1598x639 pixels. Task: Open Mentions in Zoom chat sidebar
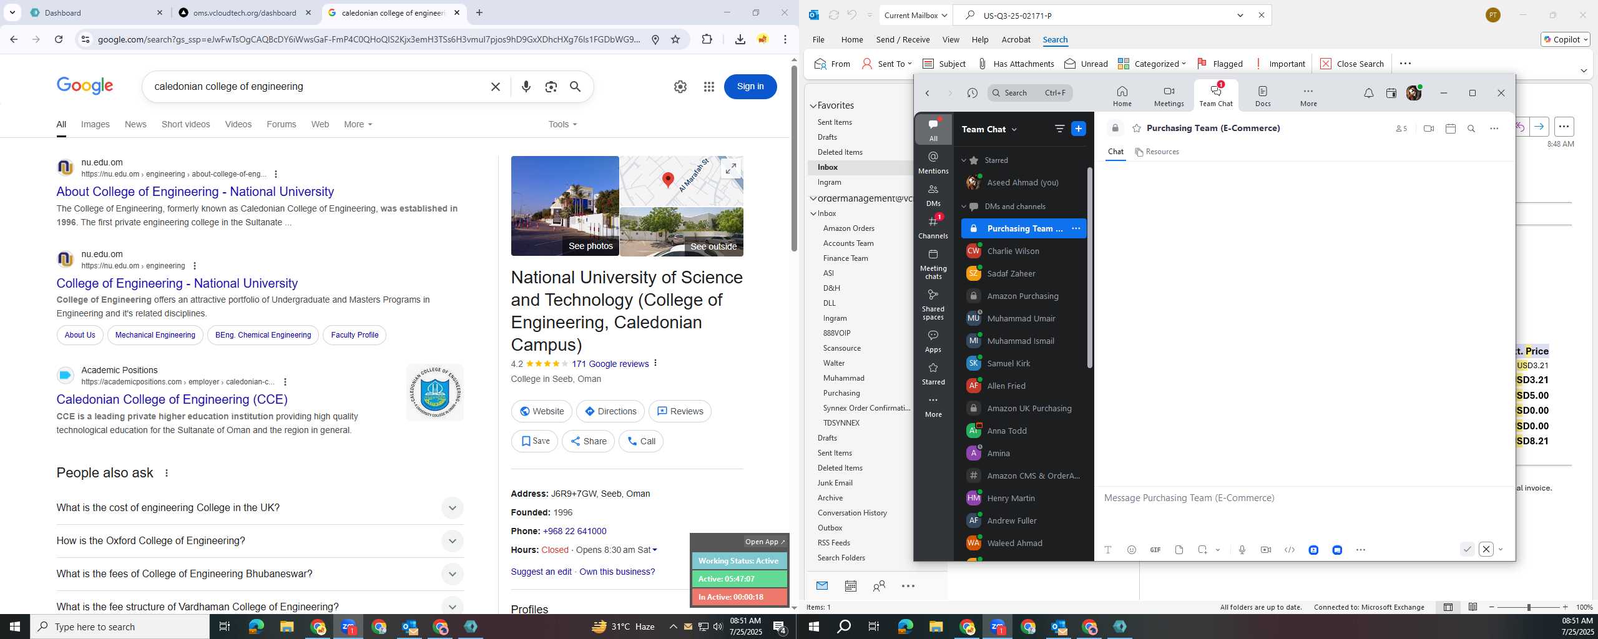click(x=933, y=162)
